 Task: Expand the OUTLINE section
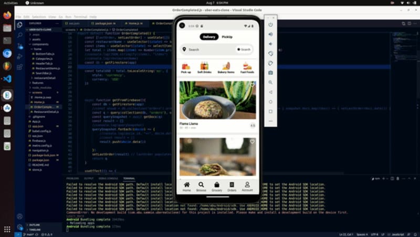tap(34, 225)
